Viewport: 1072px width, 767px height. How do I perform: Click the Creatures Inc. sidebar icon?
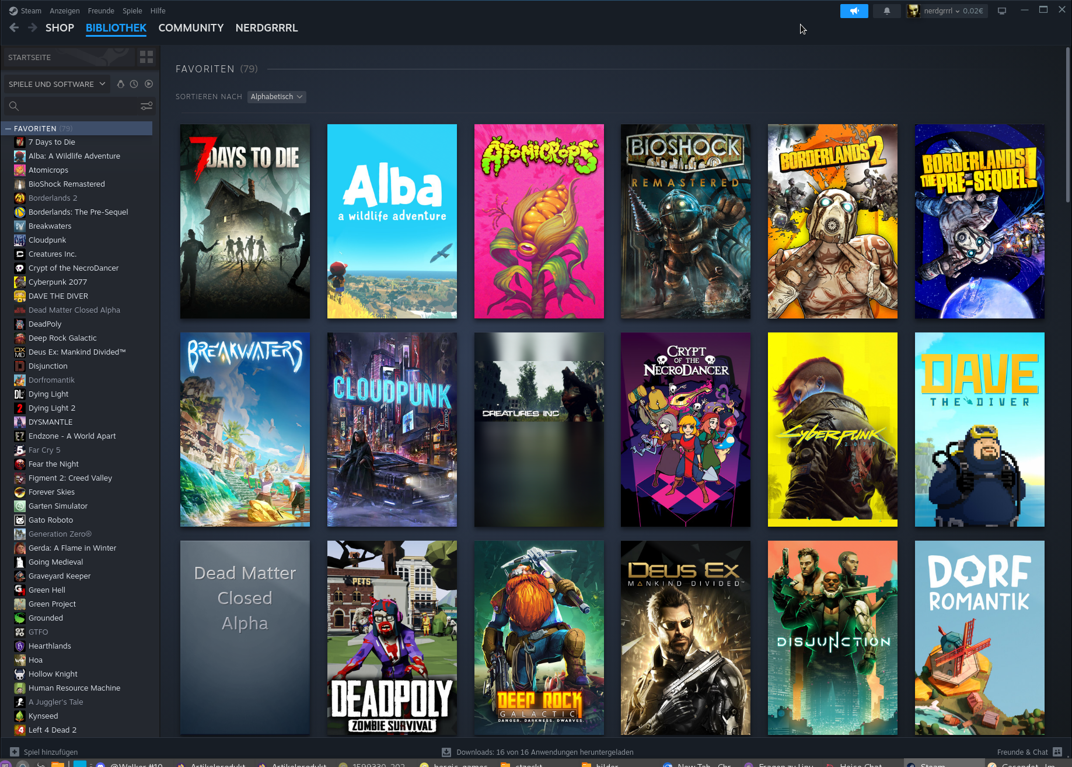(x=20, y=254)
